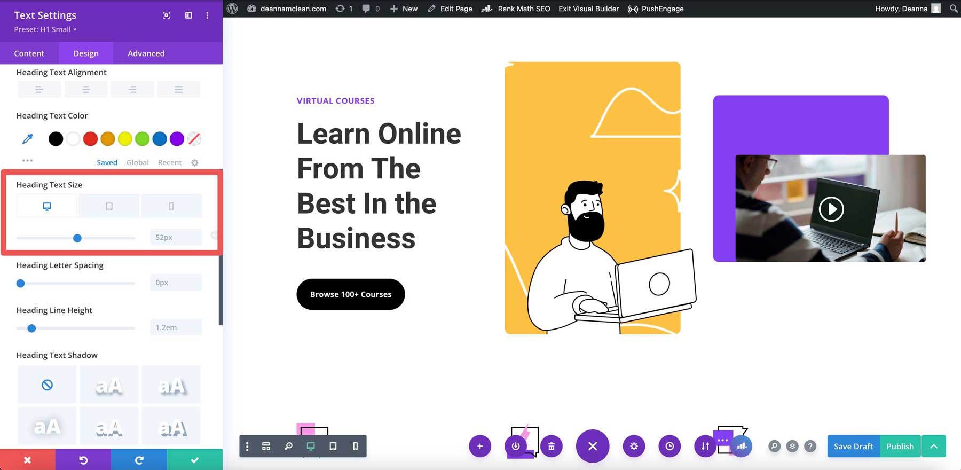Open page settings gear in bottom bar

pyautogui.click(x=634, y=446)
